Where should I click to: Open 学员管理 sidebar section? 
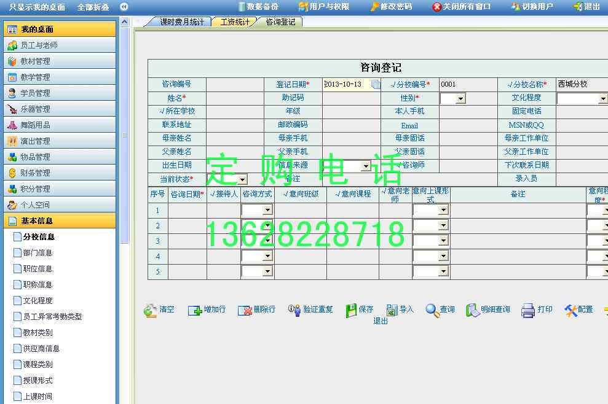click(x=60, y=93)
